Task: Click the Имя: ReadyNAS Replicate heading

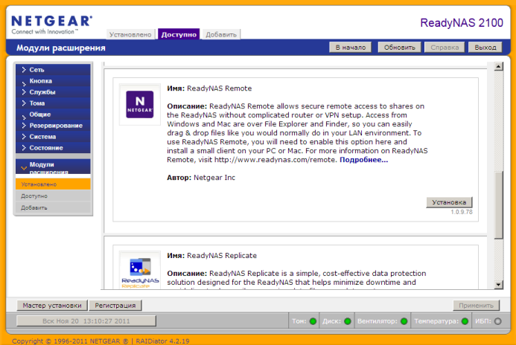Action: coord(211,255)
